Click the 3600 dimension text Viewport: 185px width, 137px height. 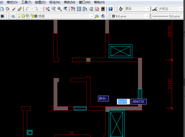click(x=170, y=31)
